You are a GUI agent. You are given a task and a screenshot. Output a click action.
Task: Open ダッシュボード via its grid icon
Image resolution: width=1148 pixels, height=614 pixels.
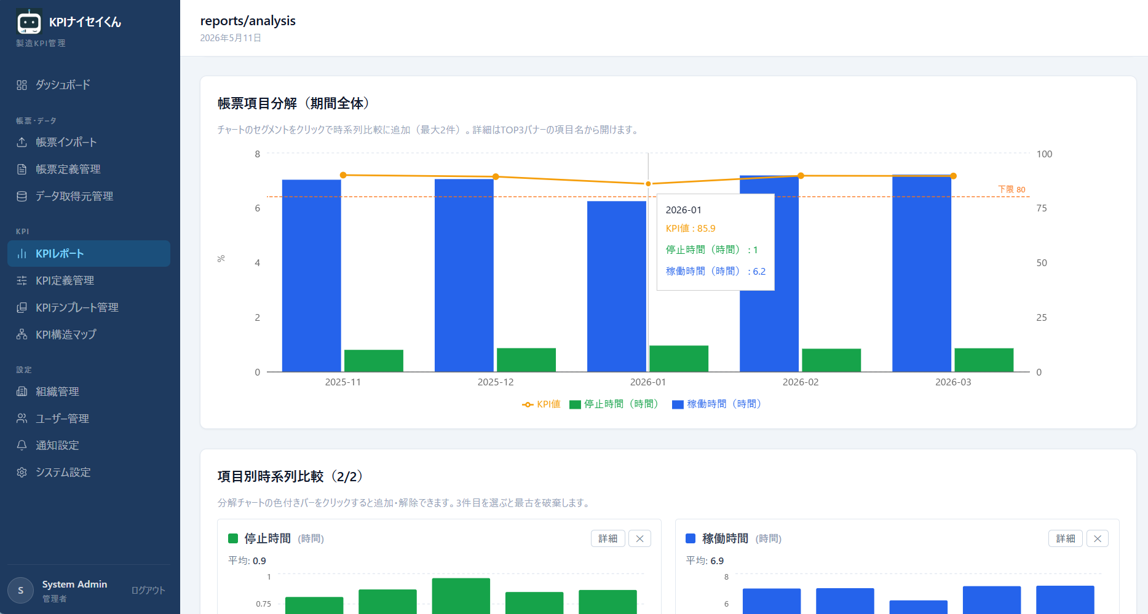point(22,85)
